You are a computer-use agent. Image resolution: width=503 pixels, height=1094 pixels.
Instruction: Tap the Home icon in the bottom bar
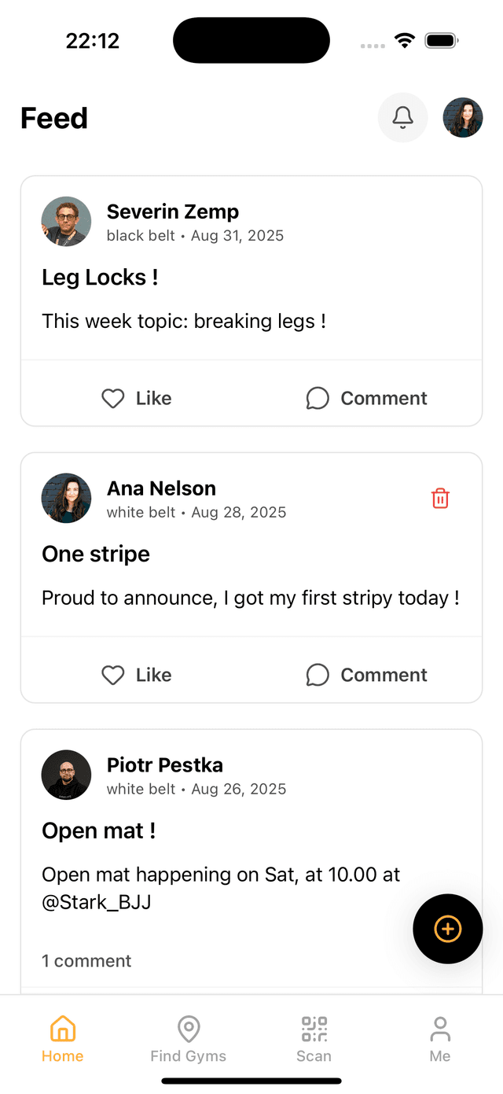pos(62,1028)
